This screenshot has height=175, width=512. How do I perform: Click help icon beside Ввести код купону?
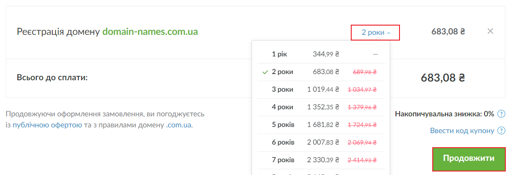click(x=501, y=131)
